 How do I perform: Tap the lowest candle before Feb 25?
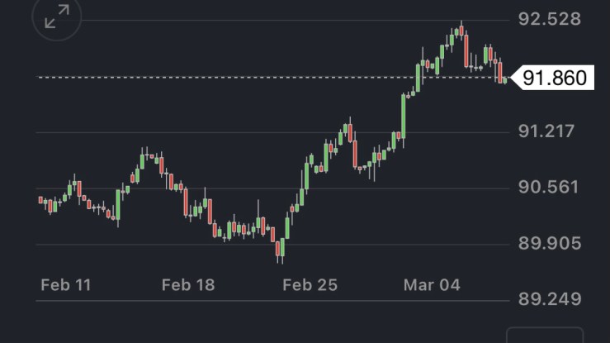pos(281,248)
